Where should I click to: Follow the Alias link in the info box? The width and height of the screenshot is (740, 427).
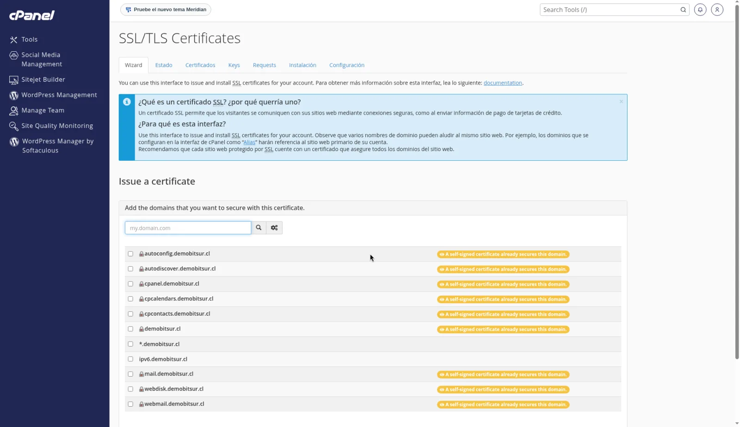click(249, 142)
